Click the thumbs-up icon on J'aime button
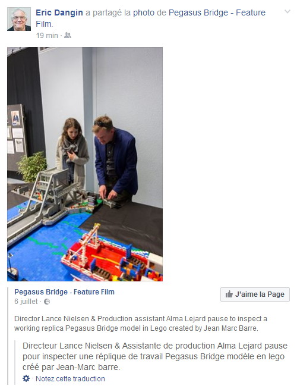 click(x=229, y=294)
